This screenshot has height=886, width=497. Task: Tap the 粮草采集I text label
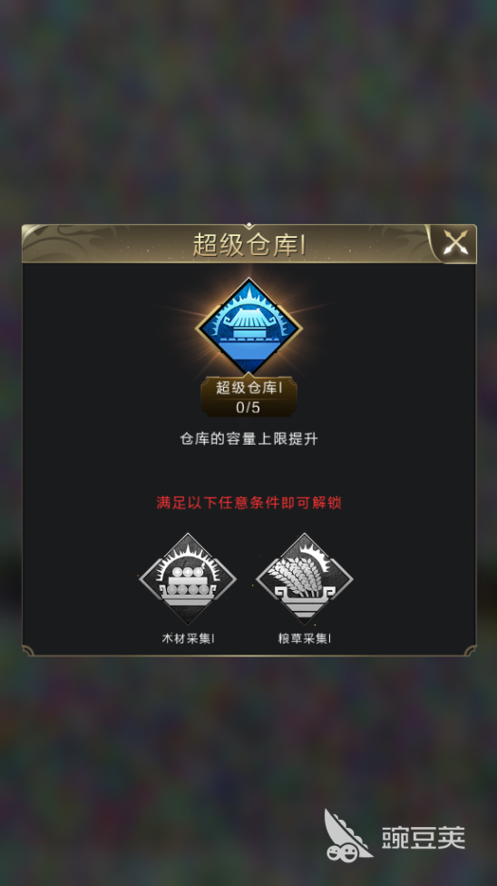click(x=305, y=638)
